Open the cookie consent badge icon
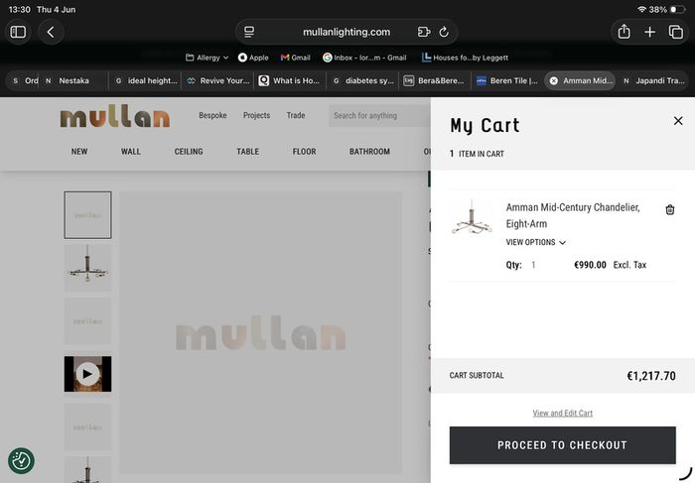 point(21,460)
